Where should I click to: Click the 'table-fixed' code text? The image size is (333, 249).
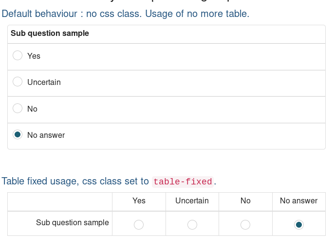pyautogui.click(x=183, y=182)
